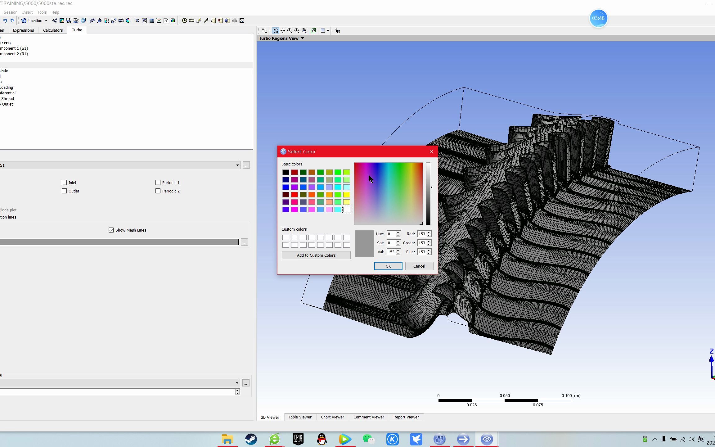Toggle the Show Mesh Lines checkbox
The image size is (715, 447).
(x=111, y=230)
